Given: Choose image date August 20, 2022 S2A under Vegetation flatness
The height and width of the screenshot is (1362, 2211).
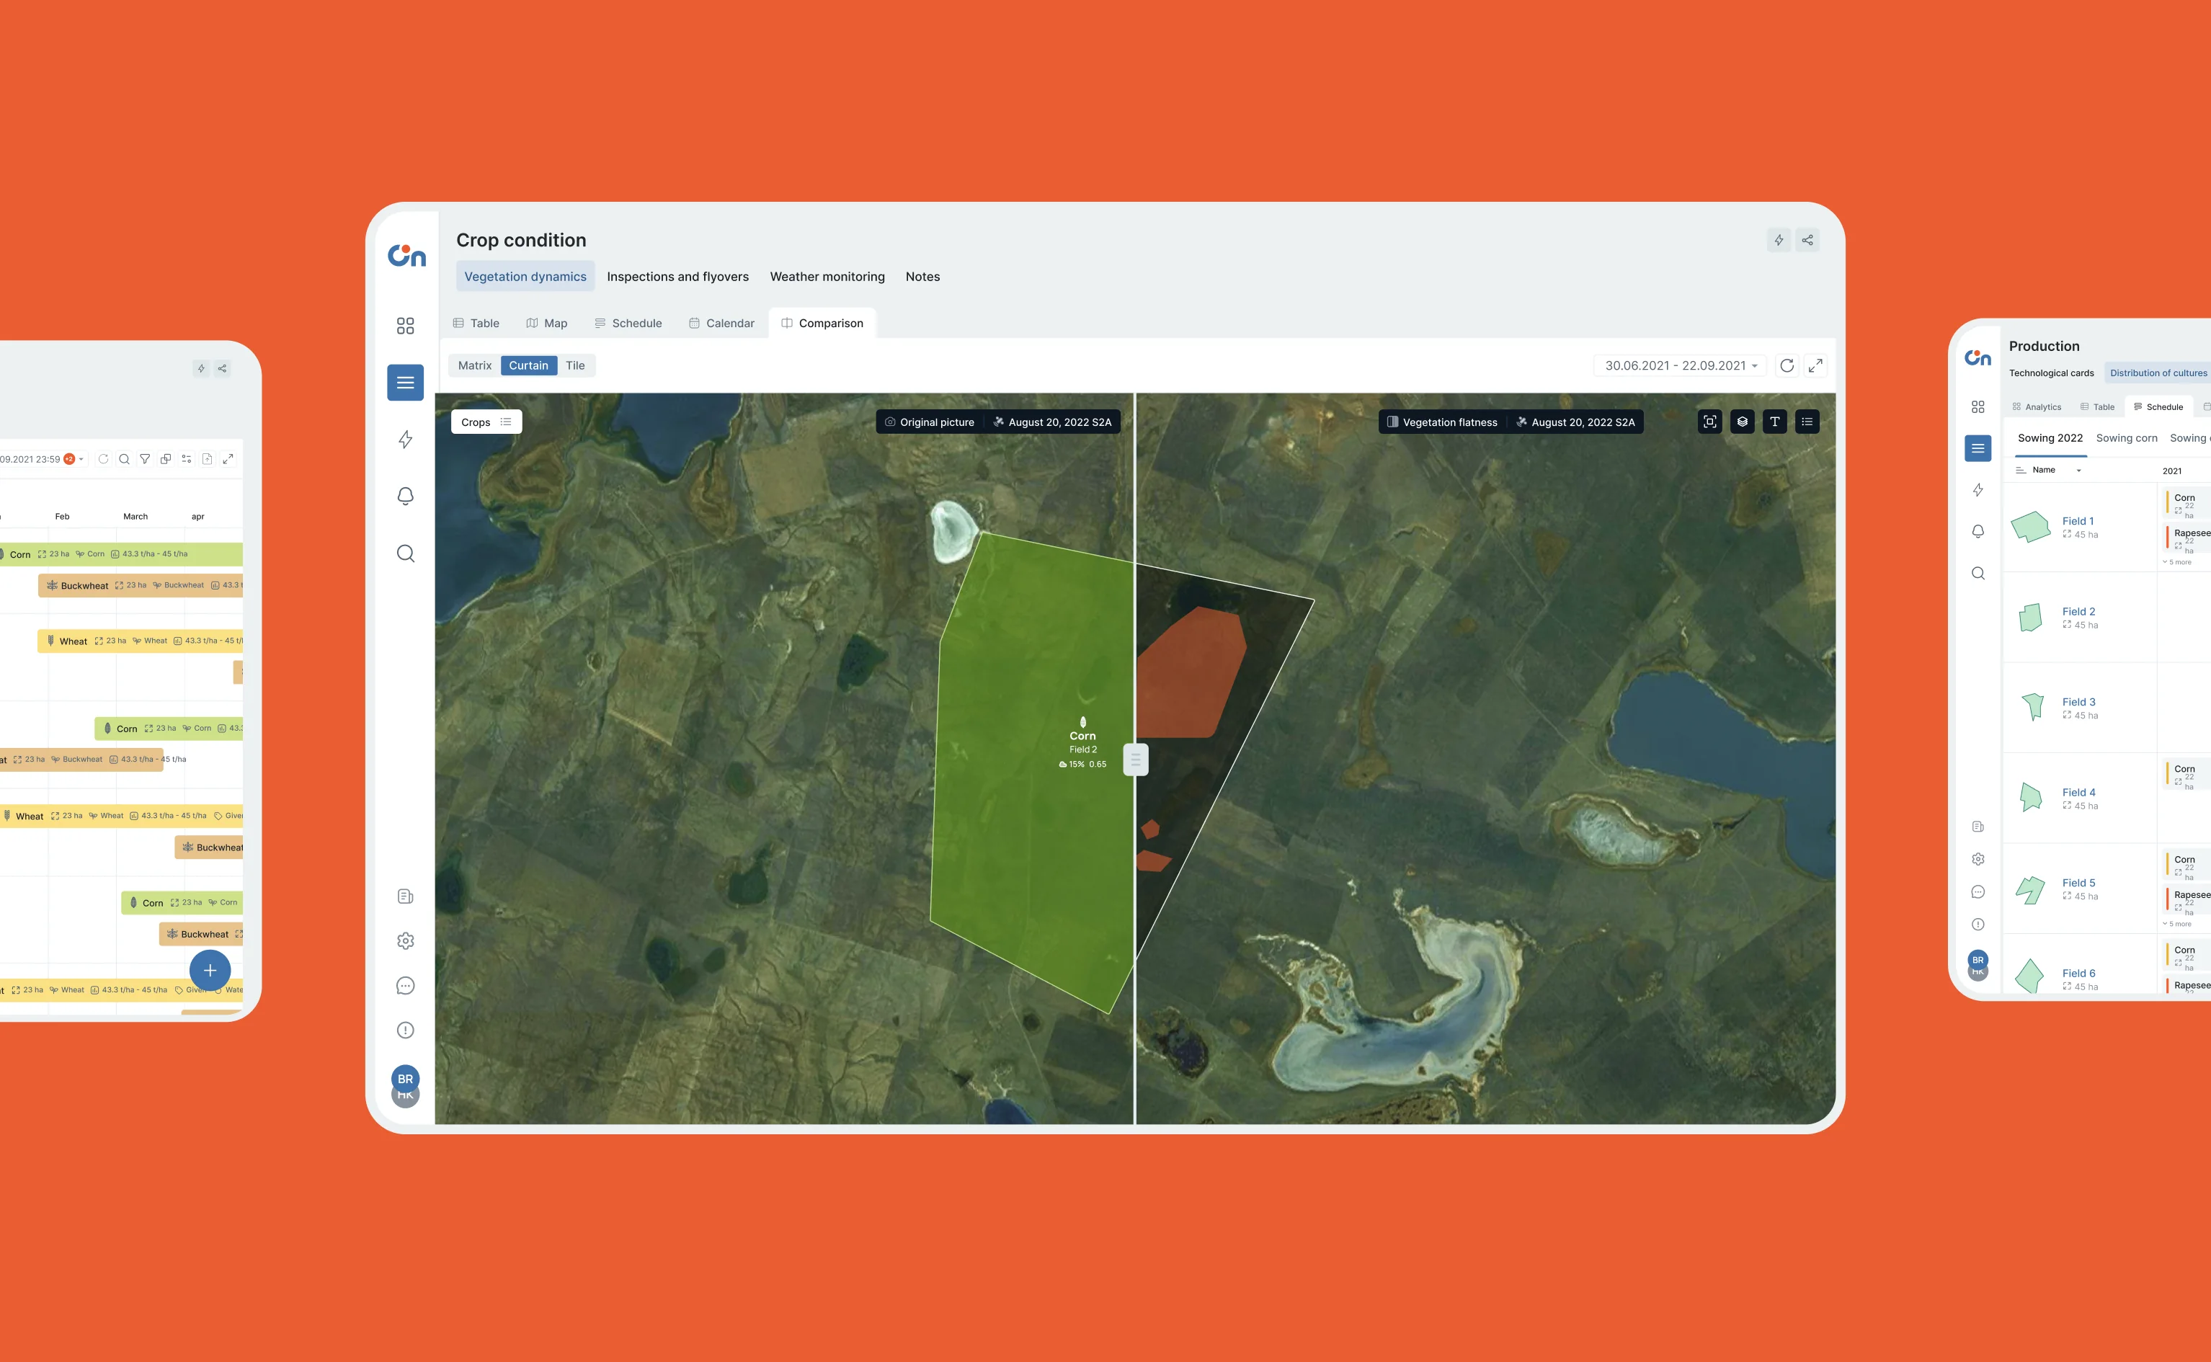Looking at the screenshot, I should pos(1576,422).
